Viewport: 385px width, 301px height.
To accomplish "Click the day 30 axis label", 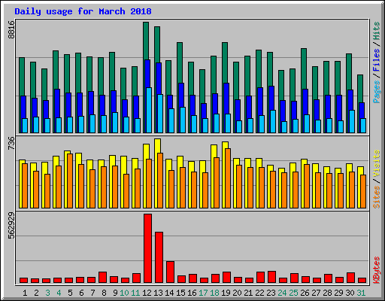I will tap(350, 293).
